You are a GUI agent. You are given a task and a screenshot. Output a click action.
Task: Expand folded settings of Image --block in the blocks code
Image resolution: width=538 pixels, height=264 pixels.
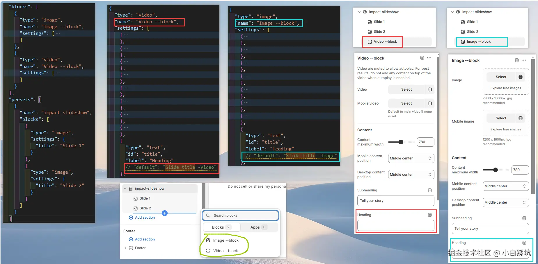click(58, 33)
